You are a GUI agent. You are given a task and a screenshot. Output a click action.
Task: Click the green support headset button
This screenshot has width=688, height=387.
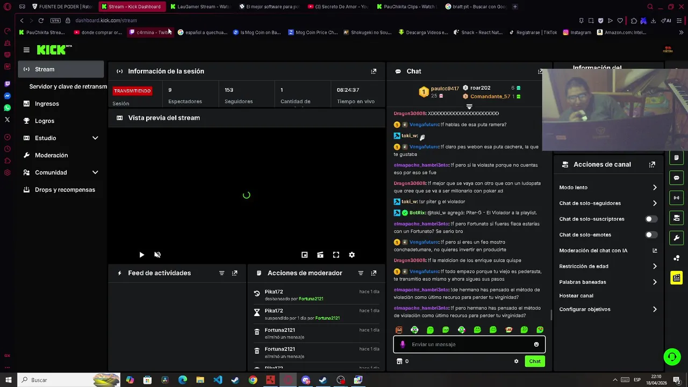coord(671,357)
